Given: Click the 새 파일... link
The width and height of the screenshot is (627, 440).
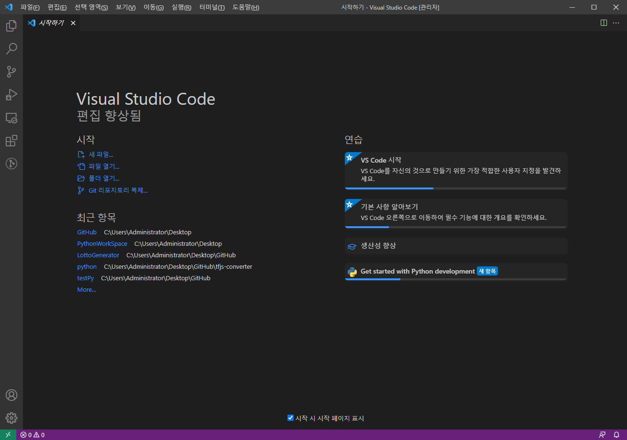Looking at the screenshot, I should click(x=95, y=154).
